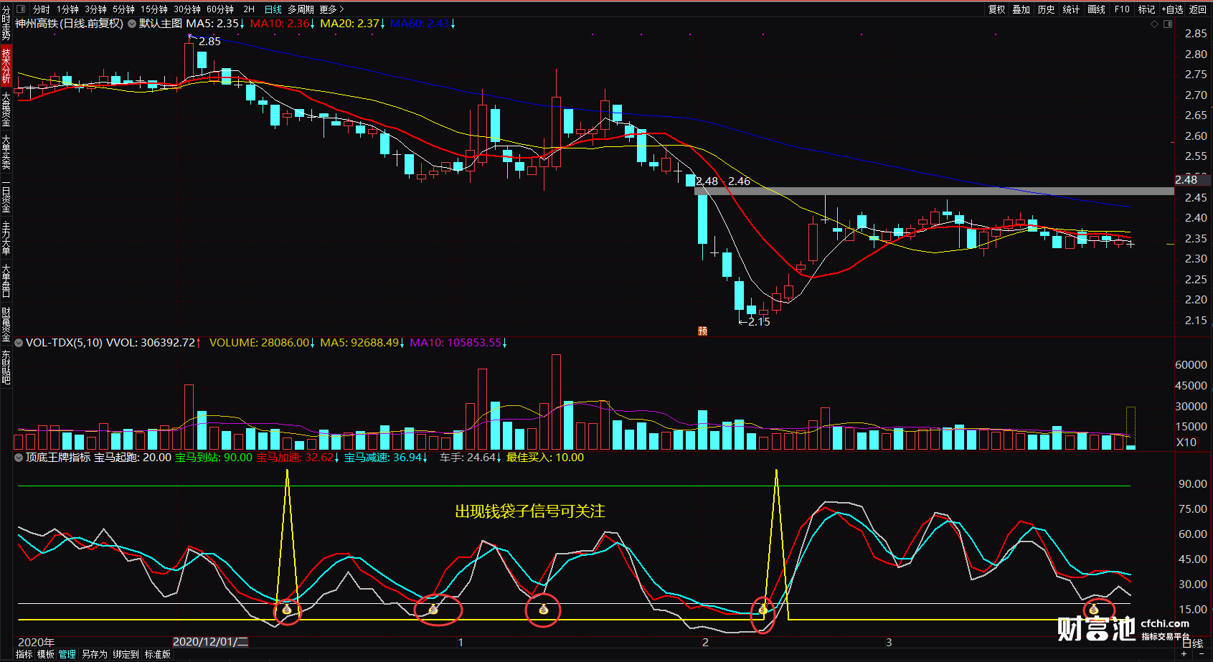Toggle the left panel layout icon
This screenshot has height=662, width=1213.
20,9
